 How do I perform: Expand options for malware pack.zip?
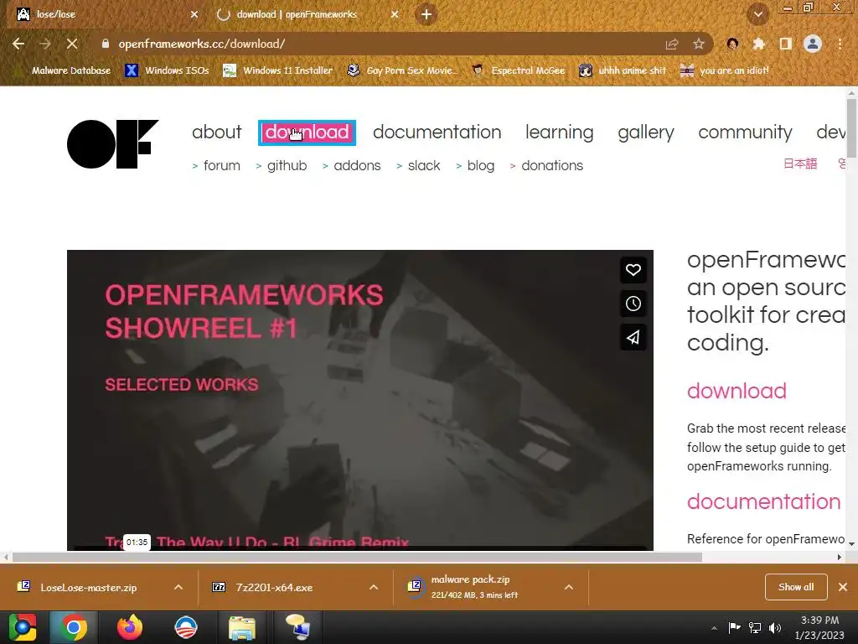click(569, 588)
